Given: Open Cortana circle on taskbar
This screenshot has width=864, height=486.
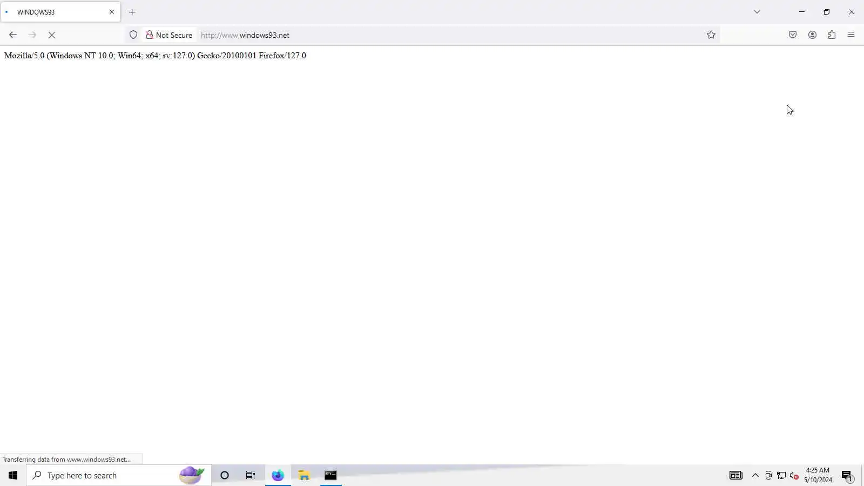Looking at the screenshot, I should 225,475.
